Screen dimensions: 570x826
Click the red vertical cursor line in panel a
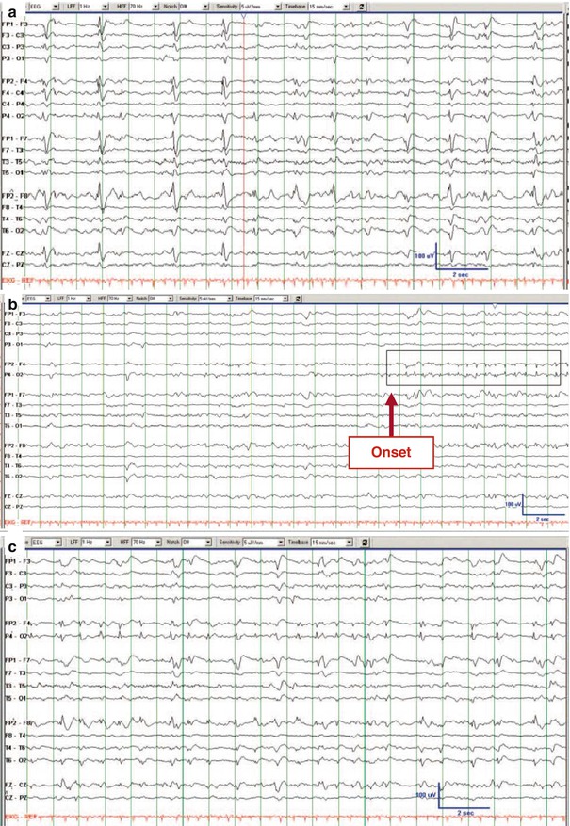tap(243, 141)
